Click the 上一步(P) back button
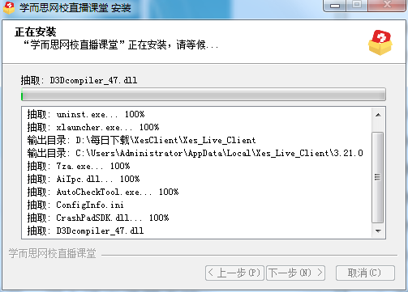The height and width of the screenshot is (292, 408). coord(234,273)
